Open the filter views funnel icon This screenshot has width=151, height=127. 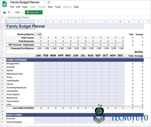[9, 12]
